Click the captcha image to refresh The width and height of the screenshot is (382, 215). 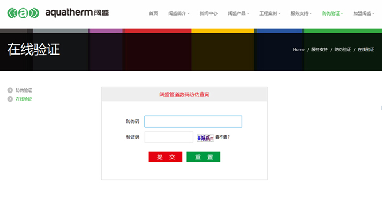click(205, 138)
